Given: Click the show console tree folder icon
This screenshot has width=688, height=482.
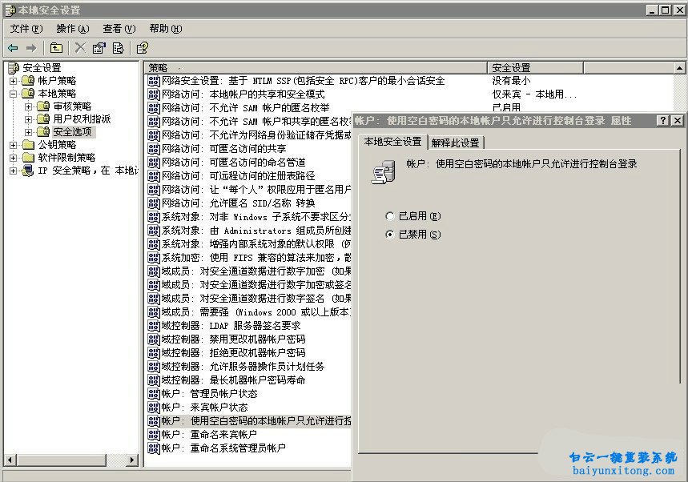Looking at the screenshot, I should pos(56,47).
